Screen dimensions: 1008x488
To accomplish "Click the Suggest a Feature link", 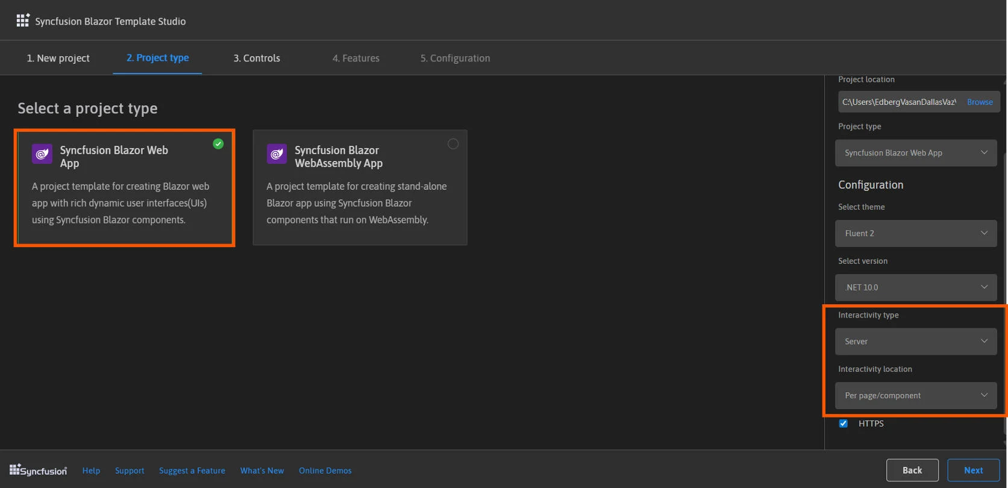I will point(192,471).
